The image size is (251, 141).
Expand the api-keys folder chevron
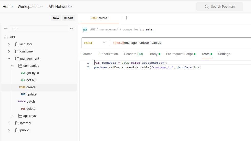point(12,116)
